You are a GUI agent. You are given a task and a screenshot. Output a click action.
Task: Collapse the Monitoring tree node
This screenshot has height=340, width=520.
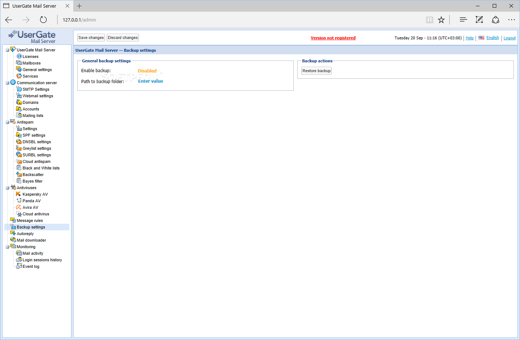tap(7, 247)
